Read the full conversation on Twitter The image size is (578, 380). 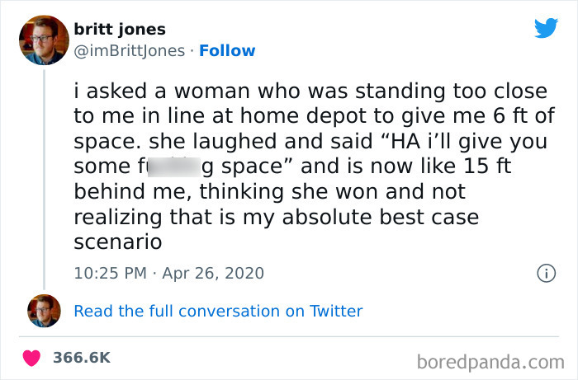218,311
